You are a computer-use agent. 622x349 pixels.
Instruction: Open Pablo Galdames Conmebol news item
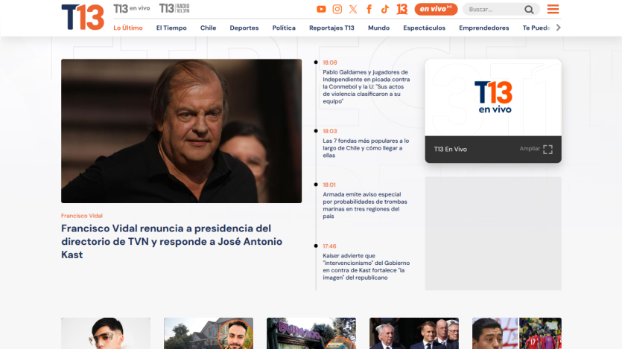point(366,87)
